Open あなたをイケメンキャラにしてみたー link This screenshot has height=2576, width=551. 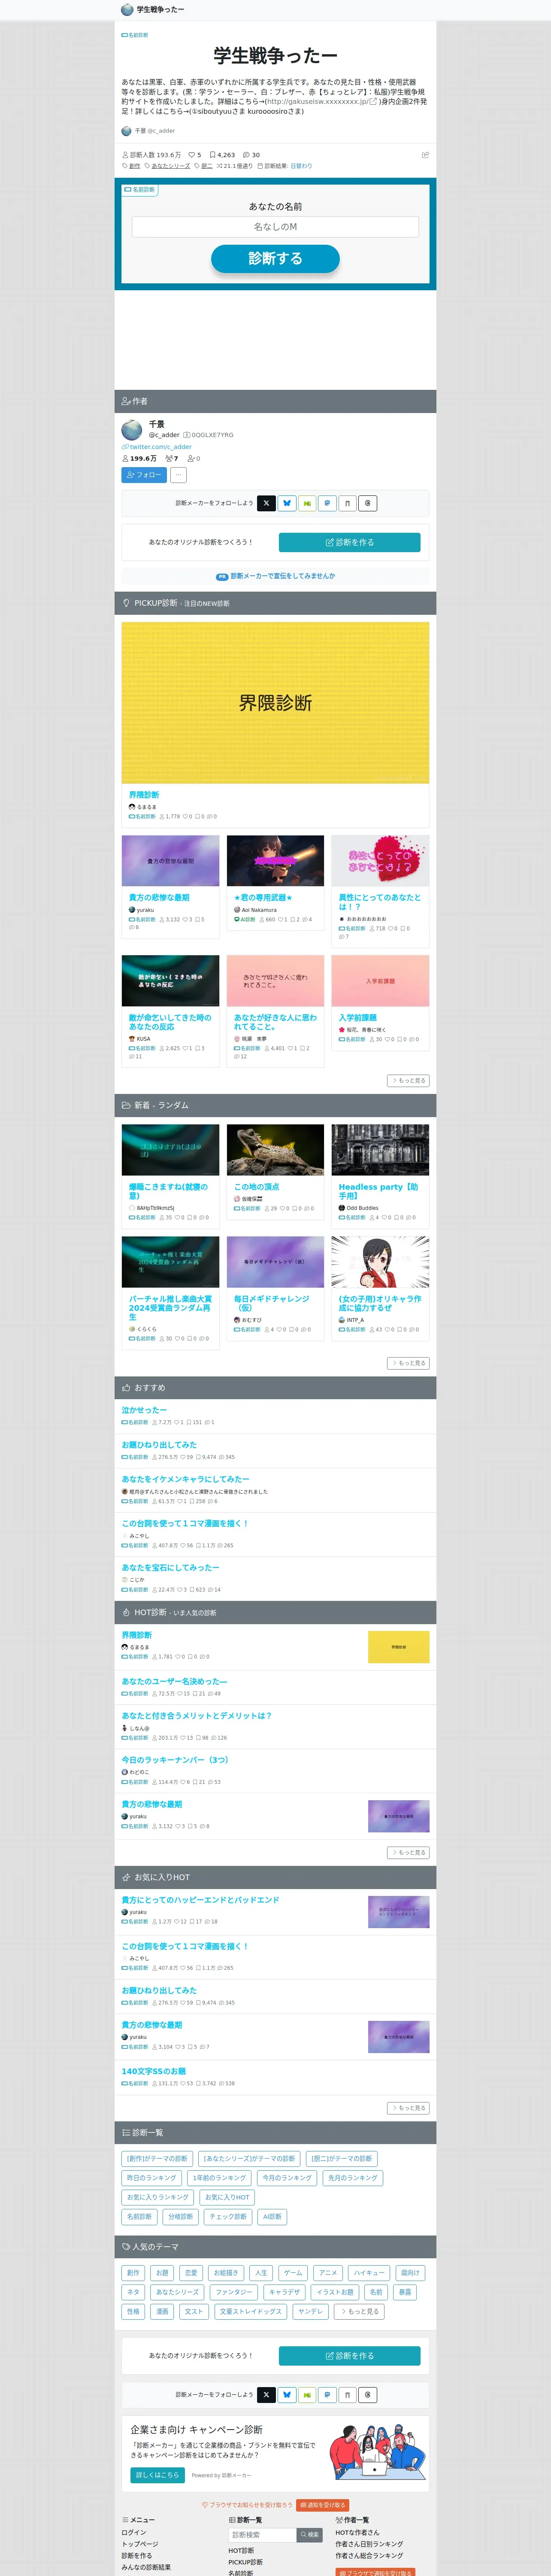185,1479
